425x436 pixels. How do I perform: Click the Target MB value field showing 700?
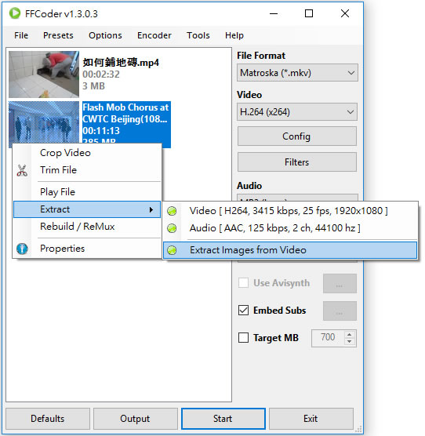(x=328, y=338)
